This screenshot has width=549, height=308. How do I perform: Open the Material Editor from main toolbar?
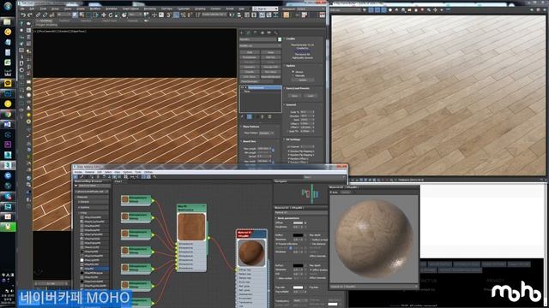pos(287,15)
